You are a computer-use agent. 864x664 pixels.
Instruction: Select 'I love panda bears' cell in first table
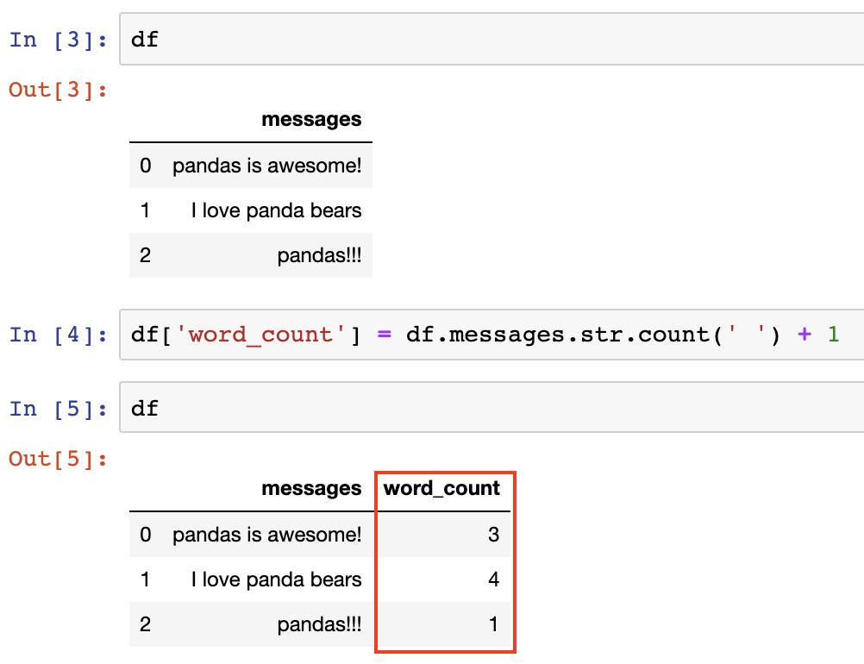[x=276, y=210]
